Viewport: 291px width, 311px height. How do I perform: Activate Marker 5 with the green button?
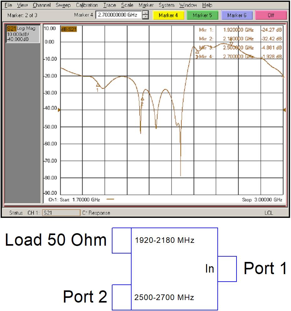point(202,15)
